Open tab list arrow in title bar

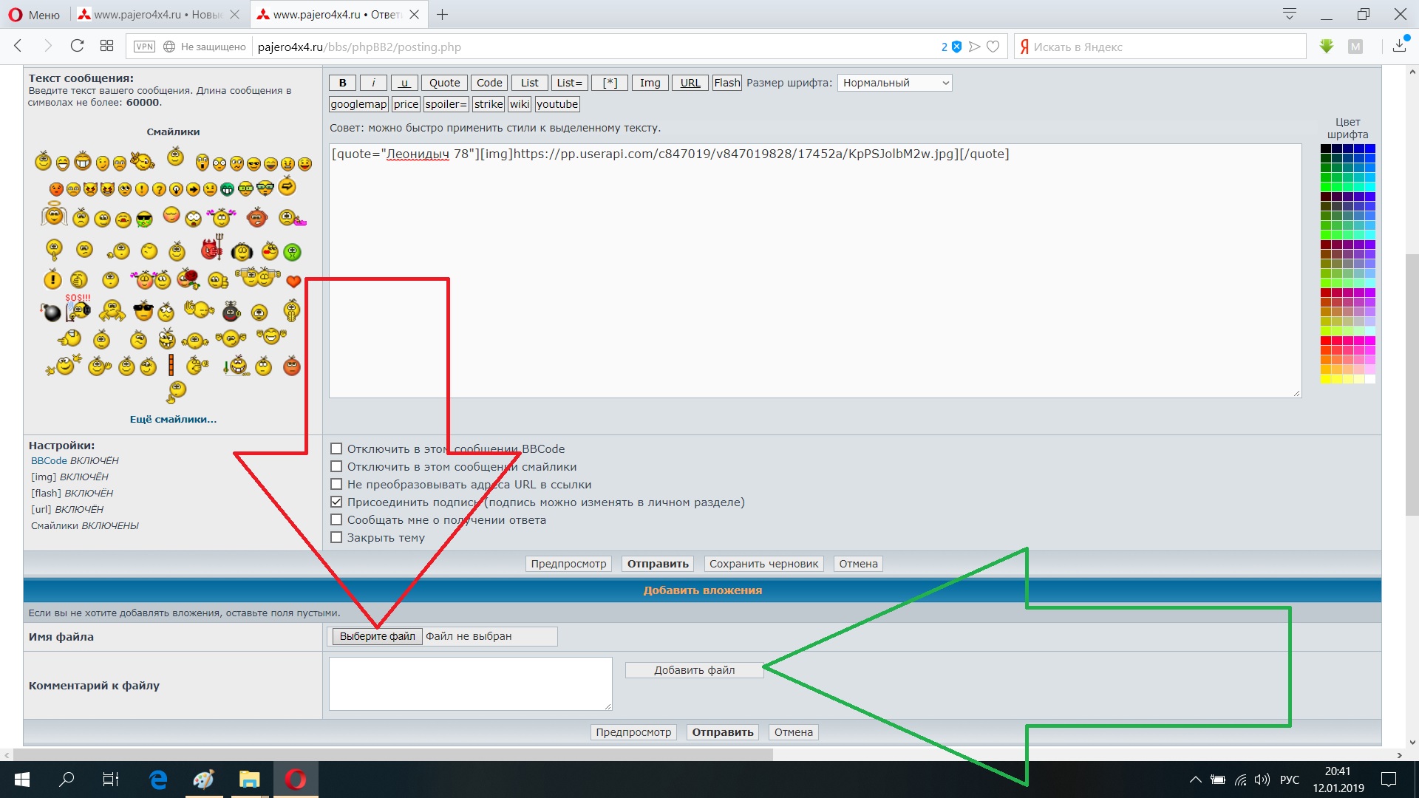point(1289,14)
